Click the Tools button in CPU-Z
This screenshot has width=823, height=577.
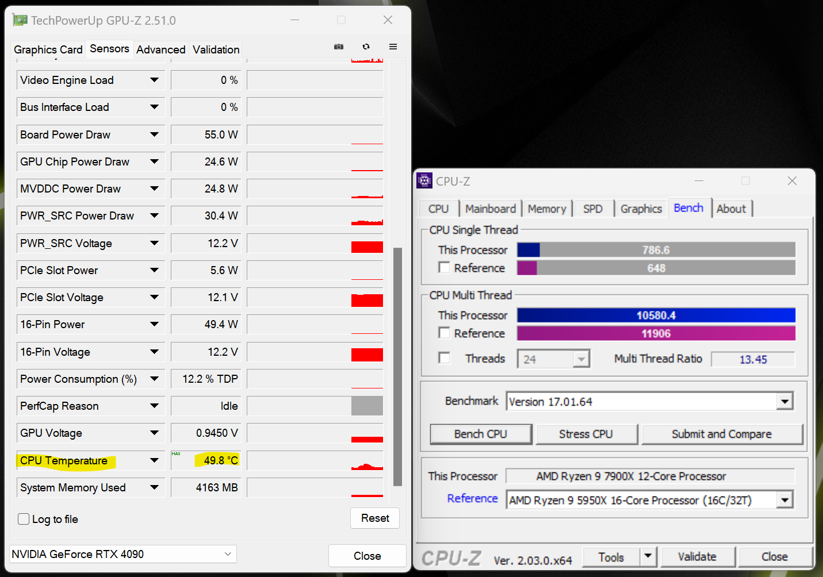point(611,557)
